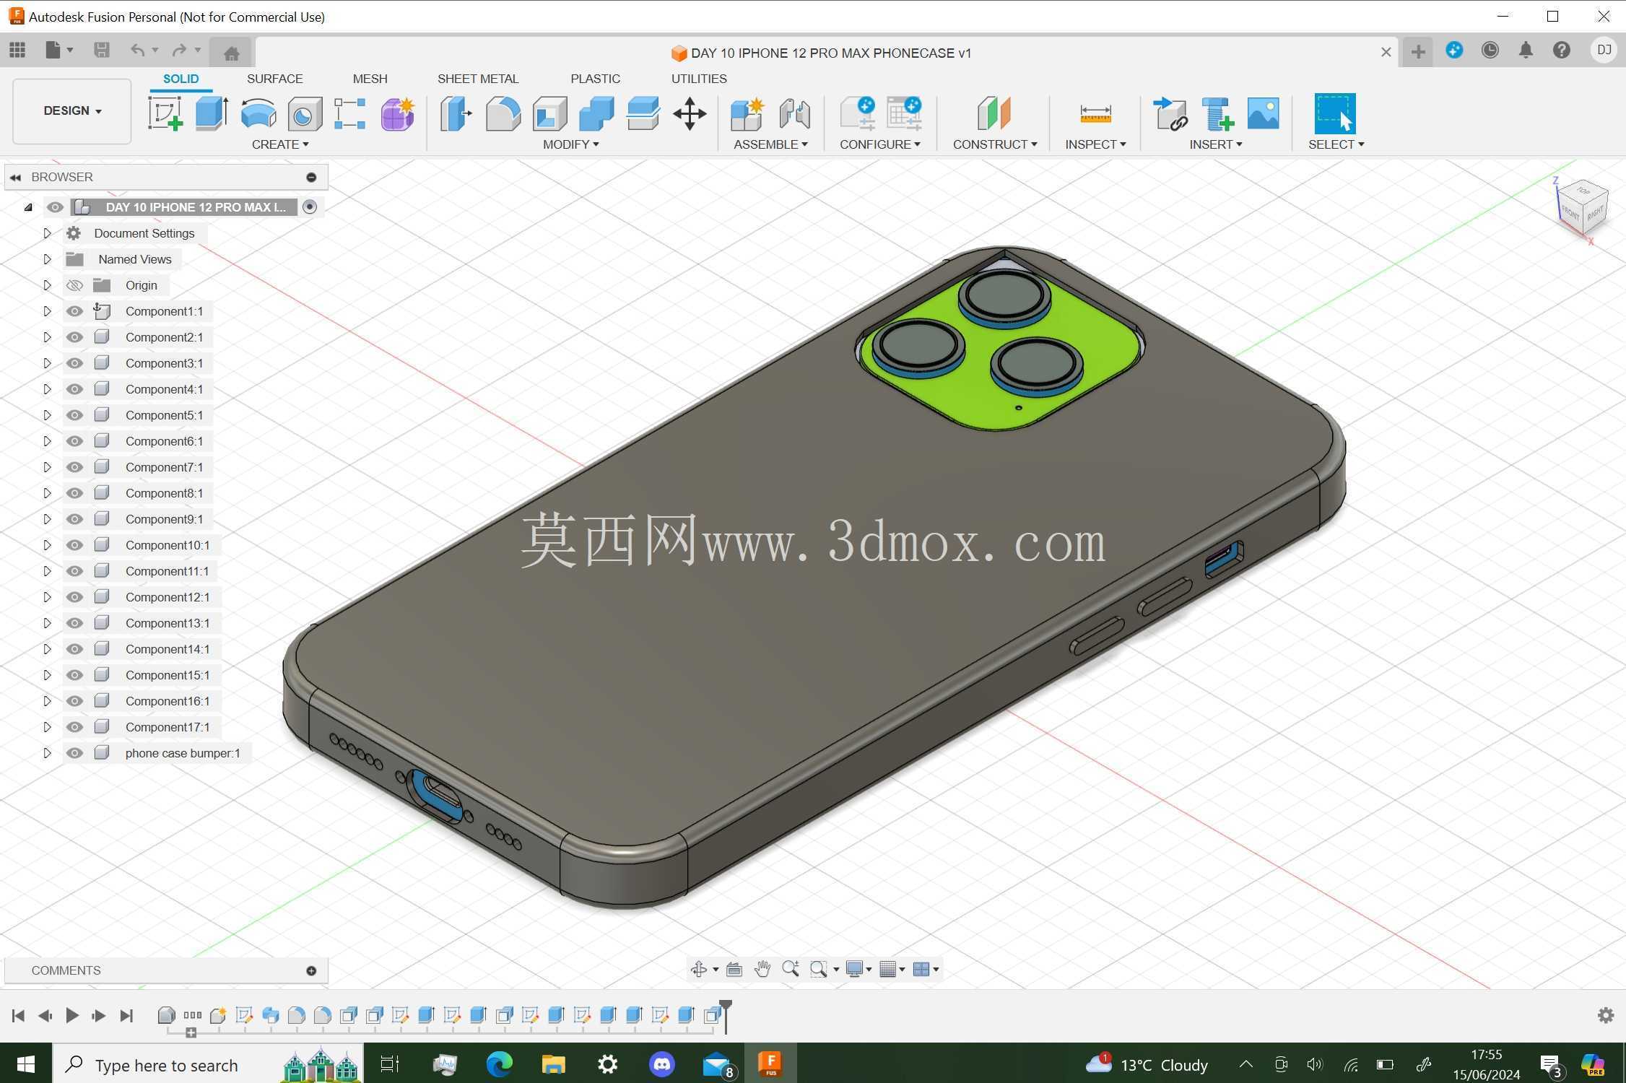
Task: Hide phone case bumper:1 via eye icon
Action: pos(74,753)
